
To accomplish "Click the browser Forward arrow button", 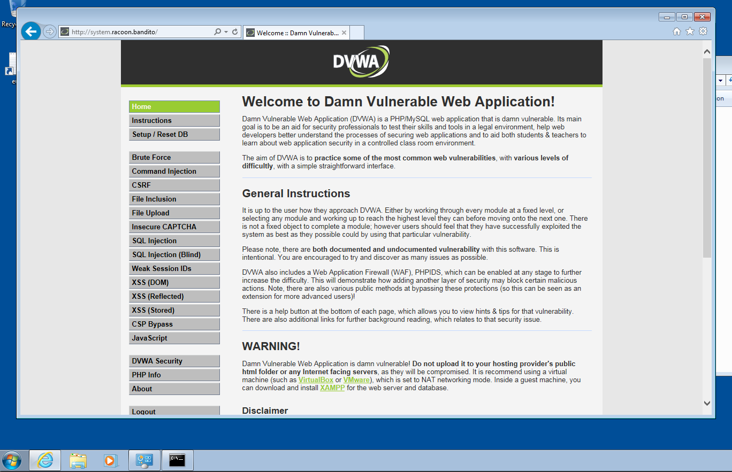I will click(49, 32).
